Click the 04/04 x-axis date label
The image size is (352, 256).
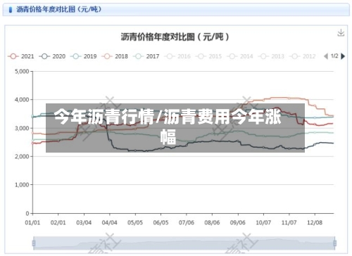coord(109,222)
